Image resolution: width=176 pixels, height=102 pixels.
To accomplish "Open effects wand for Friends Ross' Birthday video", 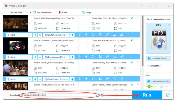I will [107, 79].
